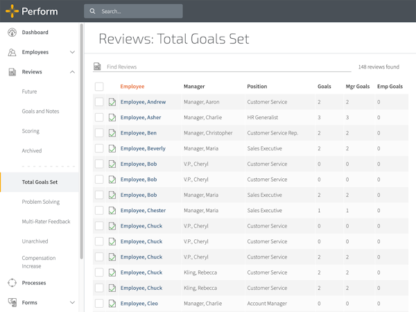
Task: Click 'Customer Service Rep.' cell
Action: [272, 133]
